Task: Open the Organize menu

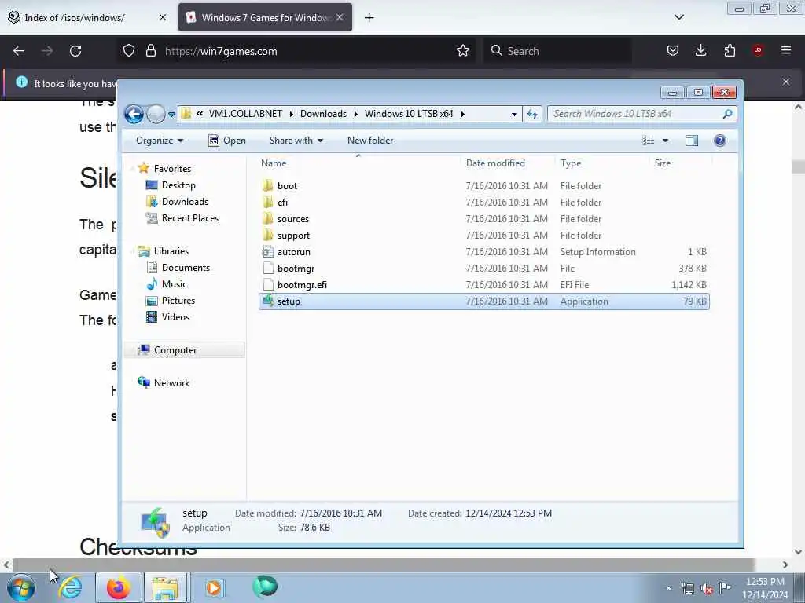Action: coord(159,141)
